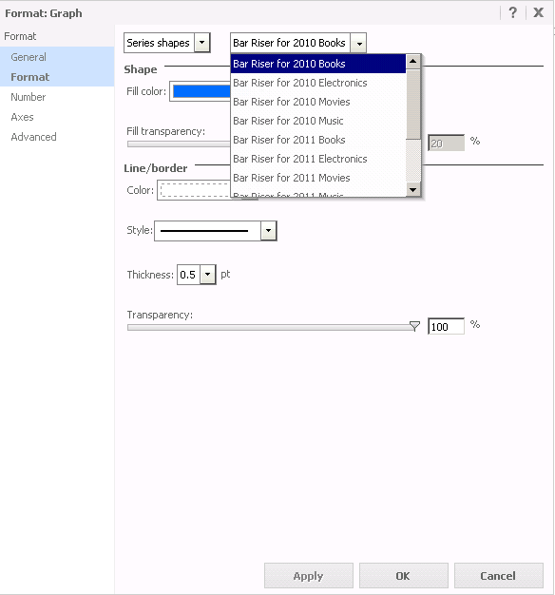Collapse the Bar Riser series dropdown arrow

[x=358, y=43]
